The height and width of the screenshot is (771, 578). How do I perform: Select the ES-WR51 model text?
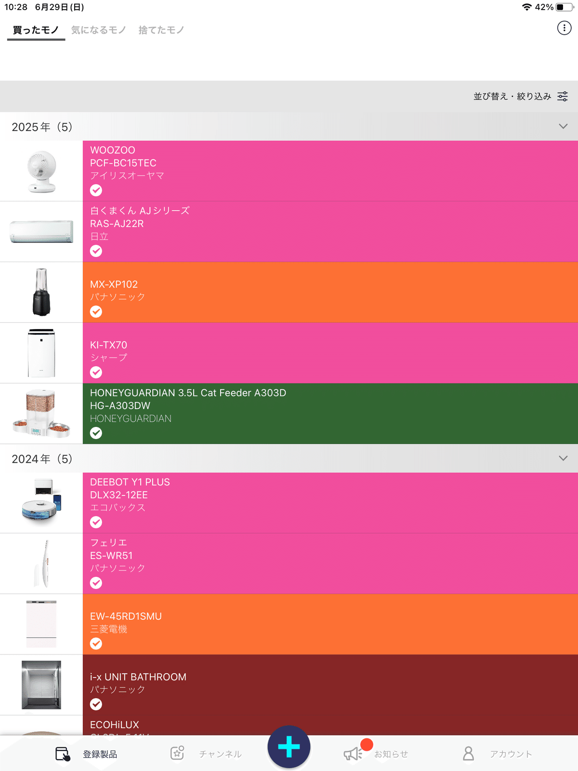click(111, 556)
